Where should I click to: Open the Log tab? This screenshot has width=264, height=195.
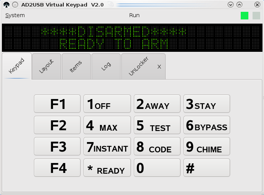tap(106, 66)
